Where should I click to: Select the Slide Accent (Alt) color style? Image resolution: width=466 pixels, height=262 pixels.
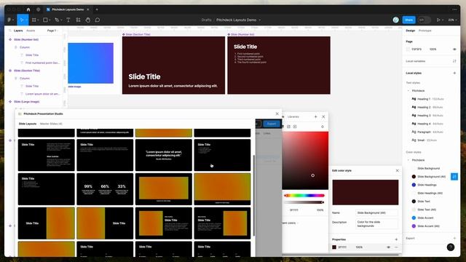[428, 226]
